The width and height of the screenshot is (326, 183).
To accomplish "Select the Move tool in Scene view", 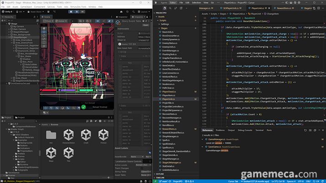I will tap(44, 32).
